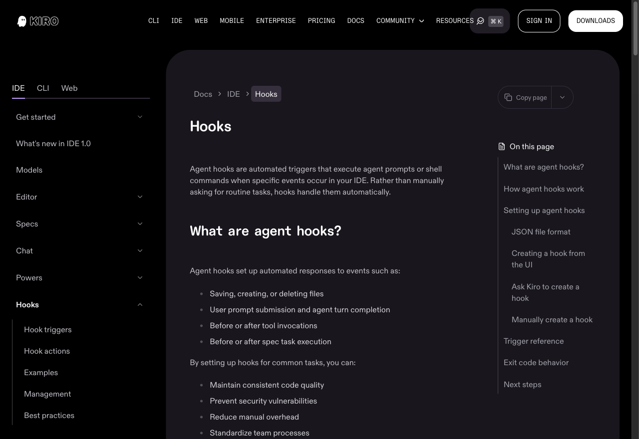Click 'Before or after tool invocations' bullet
This screenshot has width=639, height=439.
pos(263,326)
